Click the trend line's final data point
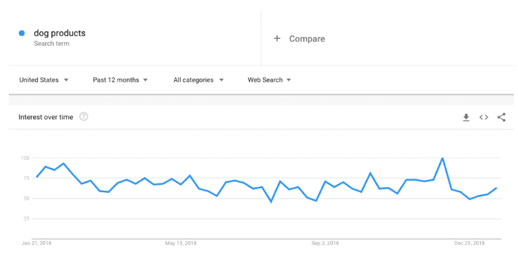The image size is (518, 267). [496, 188]
